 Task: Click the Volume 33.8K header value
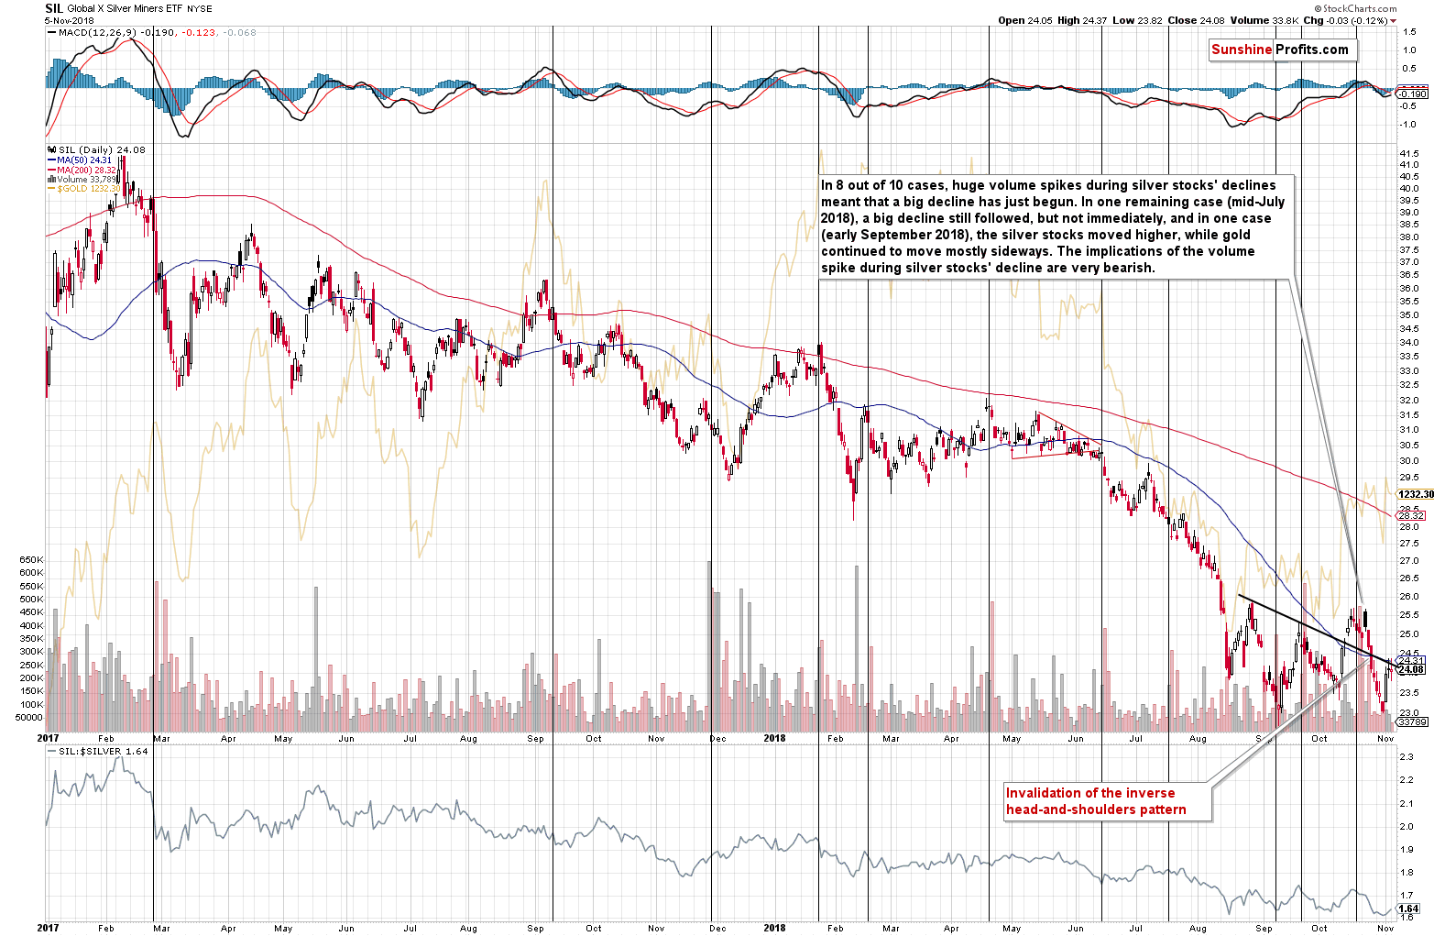pos(1265,20)
